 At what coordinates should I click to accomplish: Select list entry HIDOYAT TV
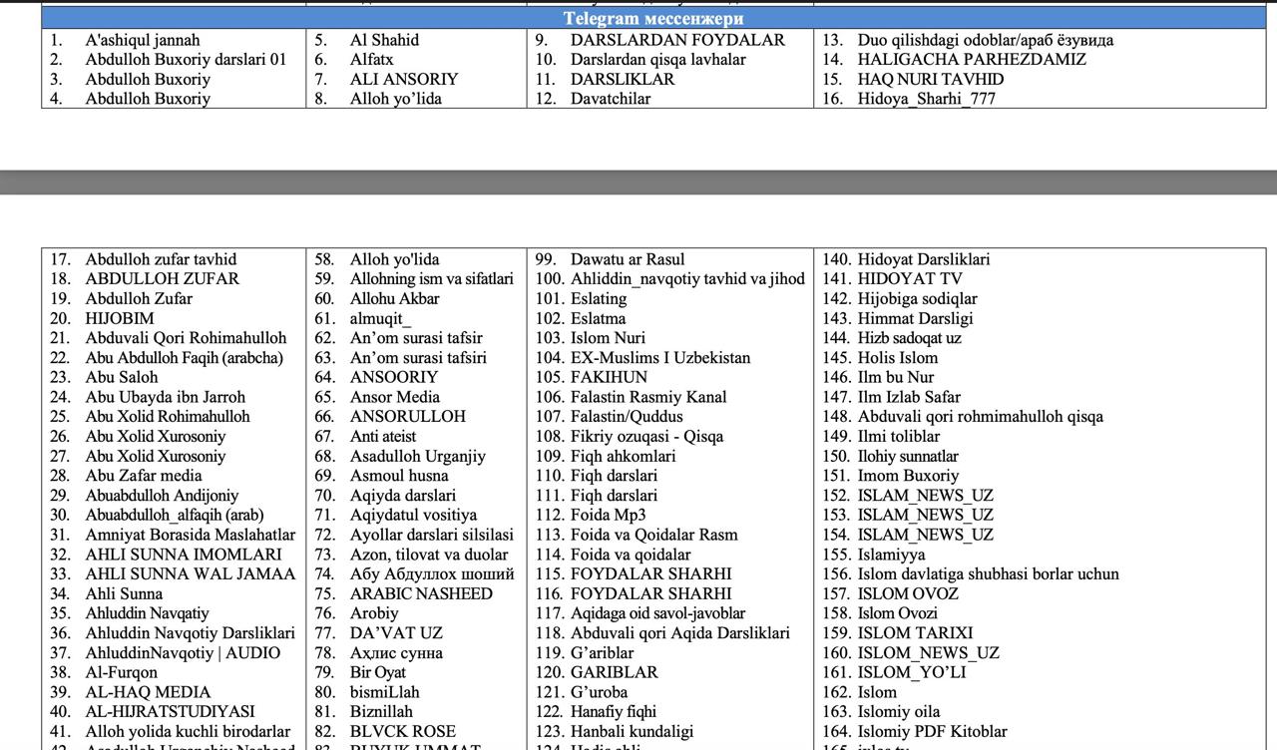coord(910,279)
